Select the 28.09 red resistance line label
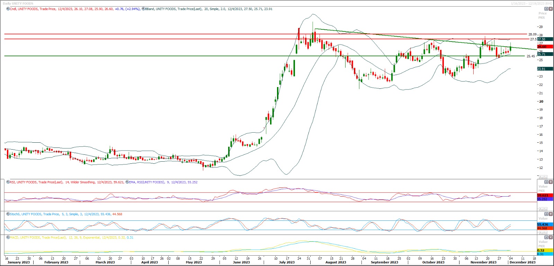 pos(532,34)
